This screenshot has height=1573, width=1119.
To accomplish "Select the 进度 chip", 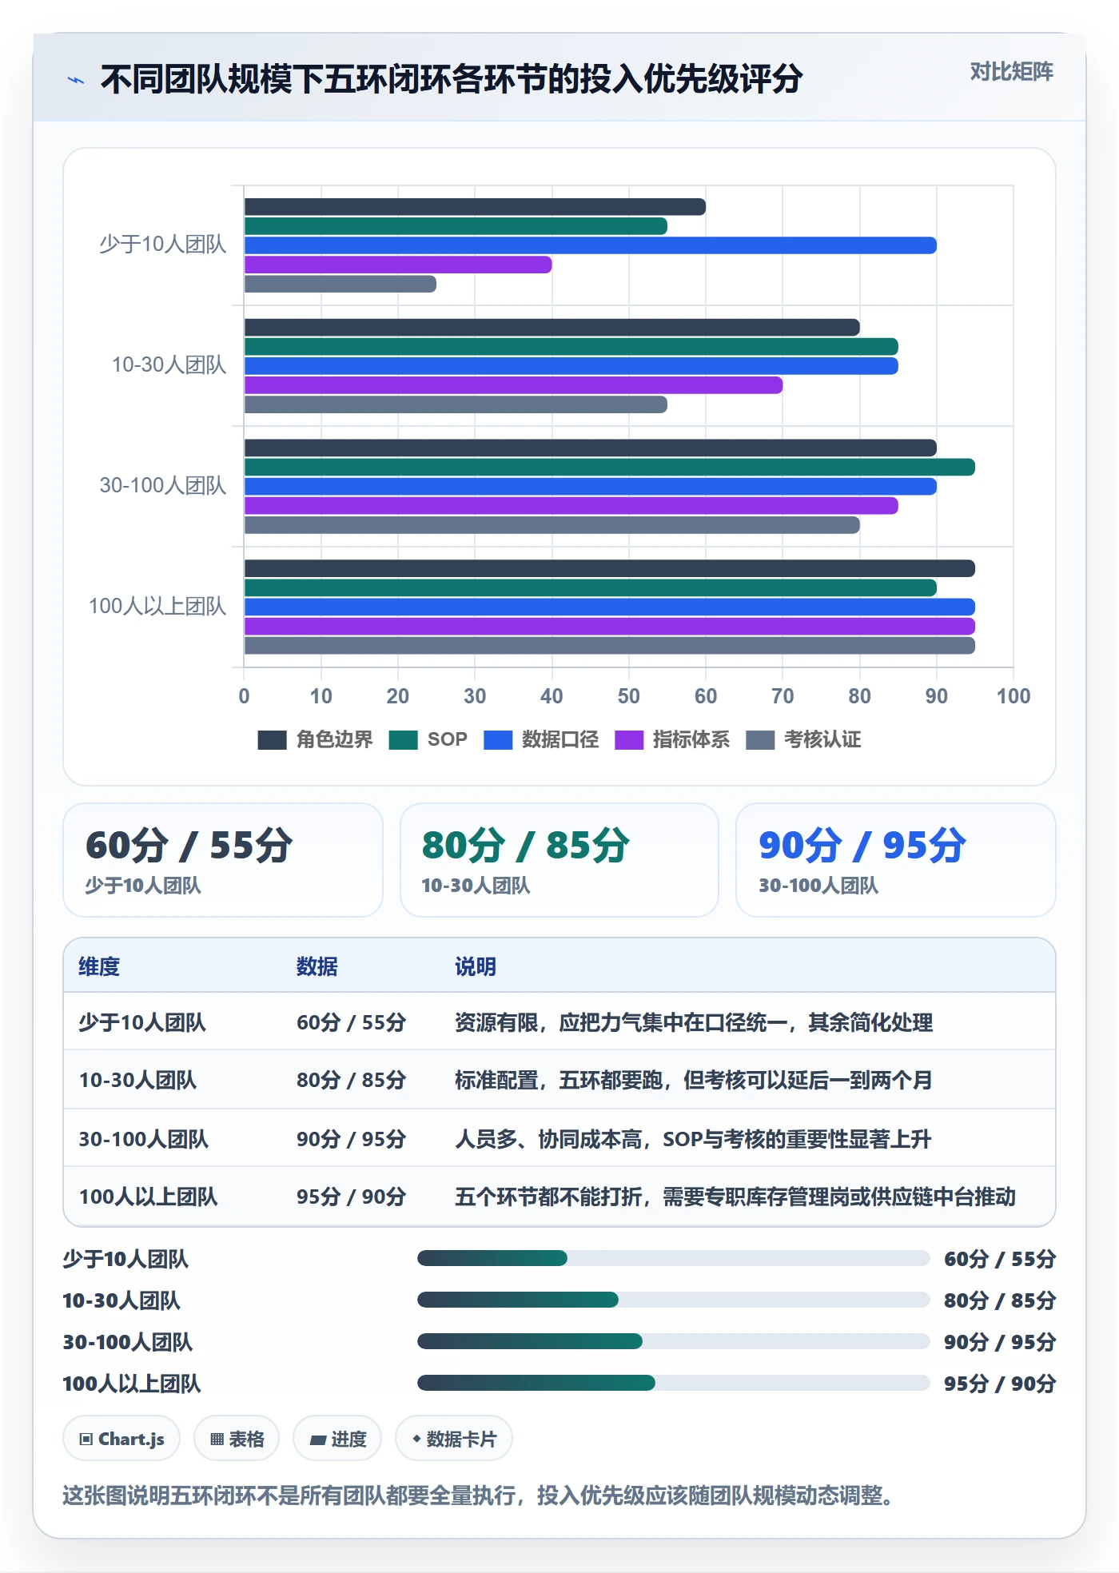I will [x=337, y=1439].
